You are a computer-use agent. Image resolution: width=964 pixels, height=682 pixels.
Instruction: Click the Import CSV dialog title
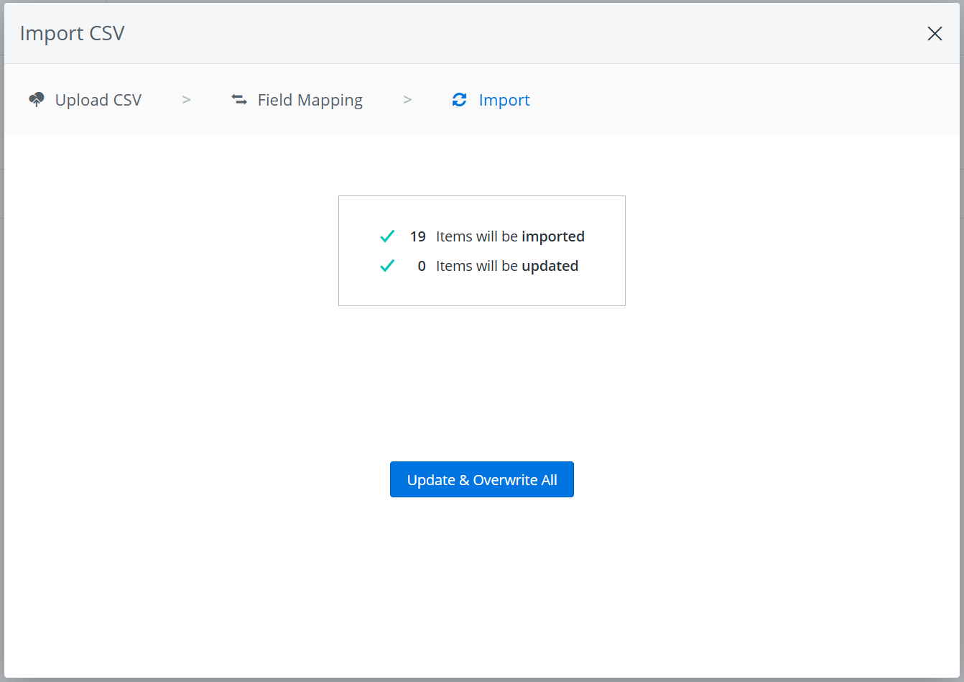[x=72, y=33]
